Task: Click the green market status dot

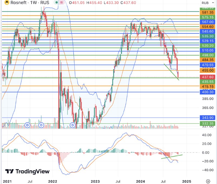Action: [x=57, y=2]
